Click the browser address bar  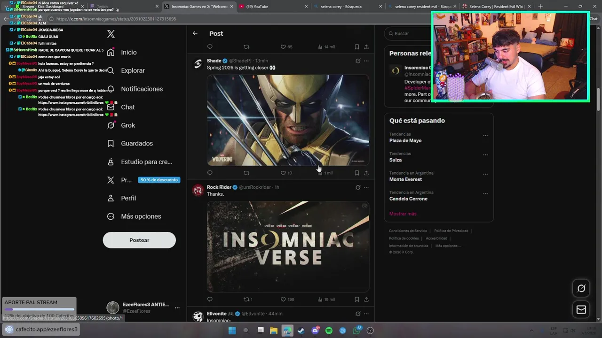click(235, 19)
